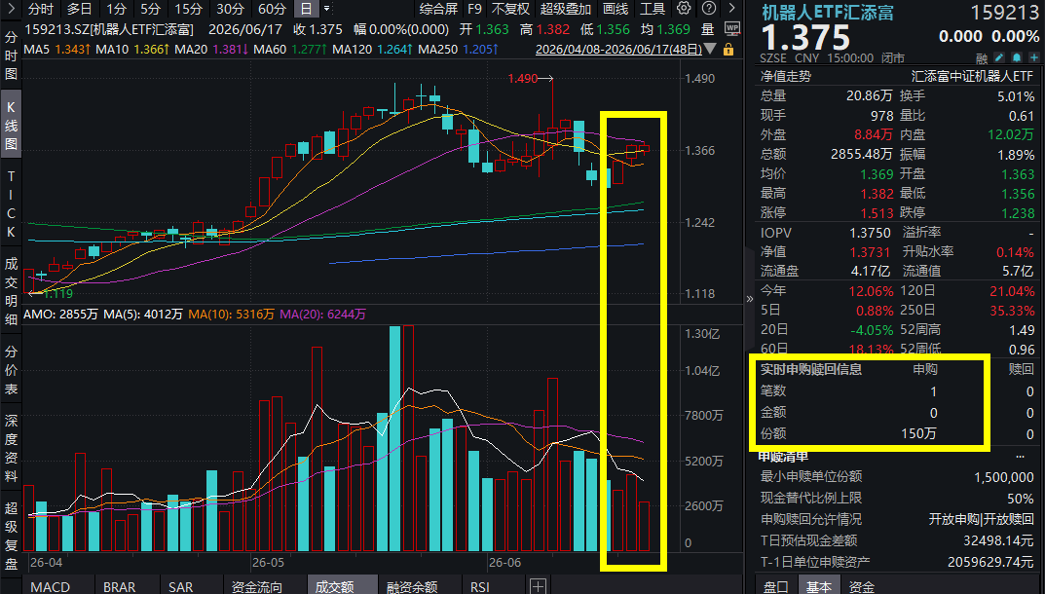Image resolution: width=1045 pixels, height=594 pixels.
Task: Switch to the MACD indicator tab
Action: click(51, 586)
